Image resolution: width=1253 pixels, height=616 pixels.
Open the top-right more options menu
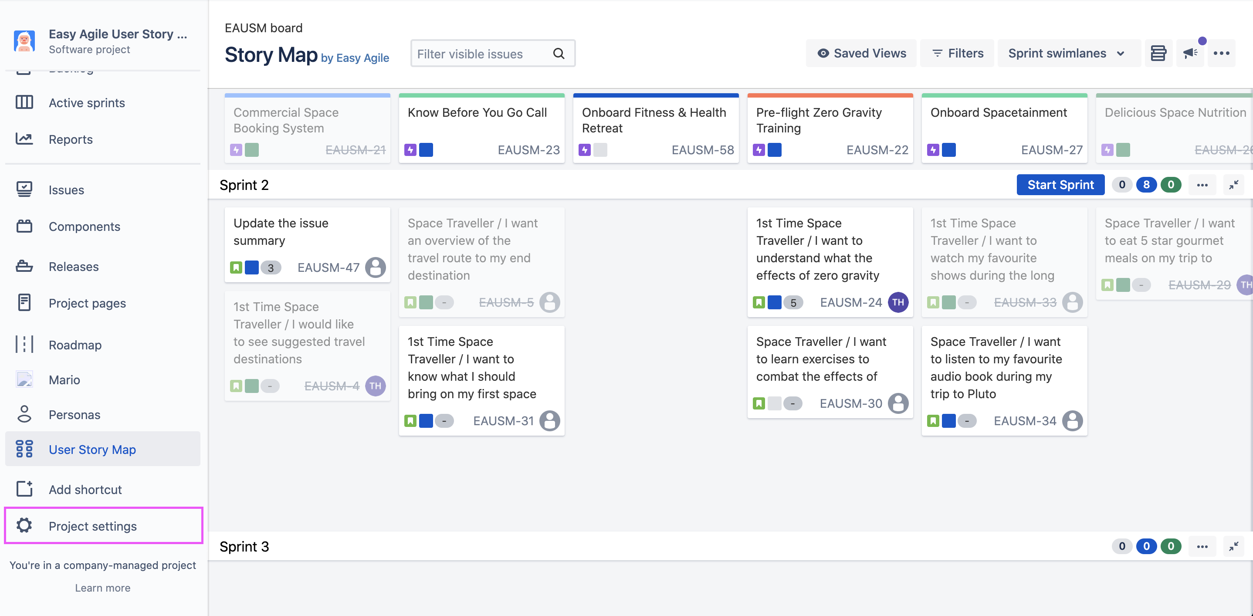pos(1221,53)
